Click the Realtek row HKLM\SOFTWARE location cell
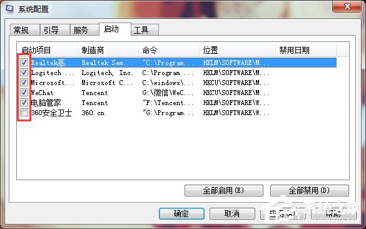Image resolution: width=366 pixels, height=229 pixels. coord(236,63)
